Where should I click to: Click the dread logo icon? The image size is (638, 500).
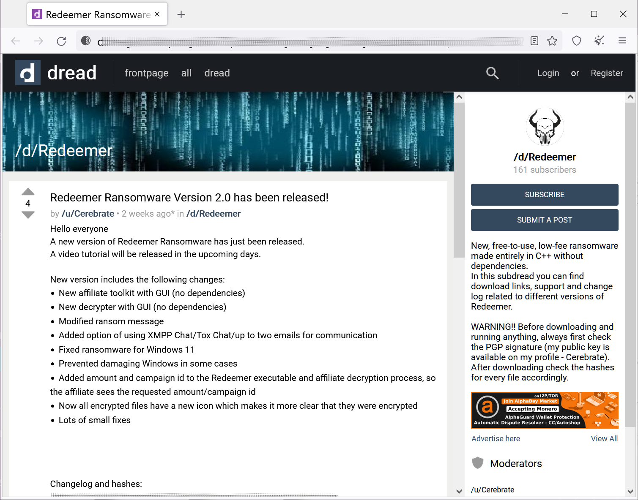tap(28, 73)
